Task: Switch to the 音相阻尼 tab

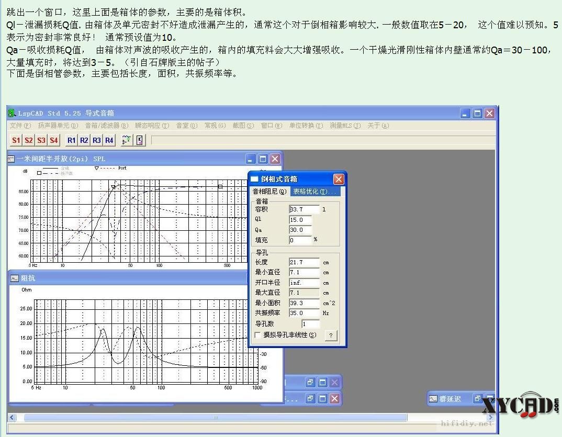Action: 270,192
